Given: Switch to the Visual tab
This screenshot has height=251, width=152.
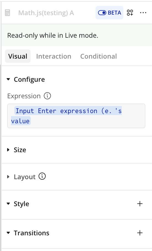Looking at the screenshot, I should click(18, 56).
